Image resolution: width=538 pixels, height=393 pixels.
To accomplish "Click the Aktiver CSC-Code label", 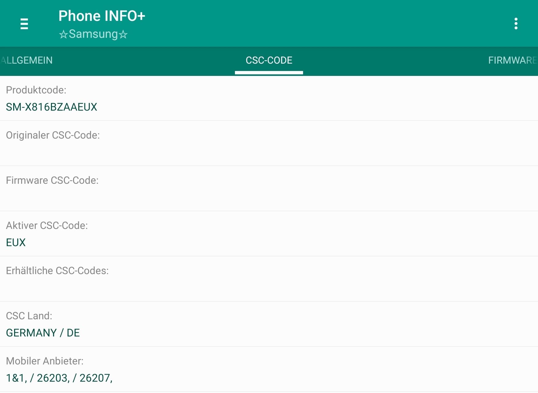I will tap(47, 226).
